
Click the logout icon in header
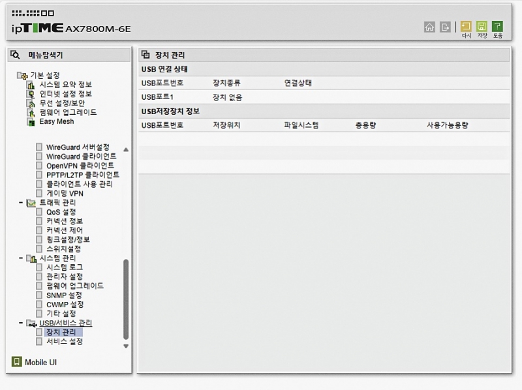pos(446,27)
